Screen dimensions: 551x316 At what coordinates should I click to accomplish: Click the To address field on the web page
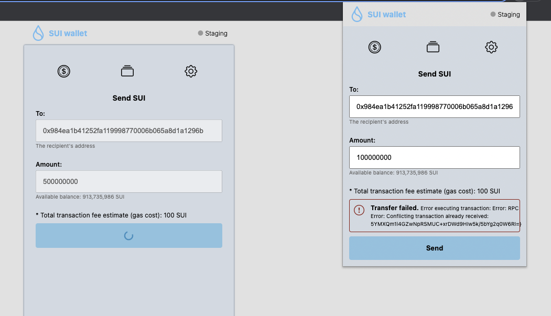point(128,130)
